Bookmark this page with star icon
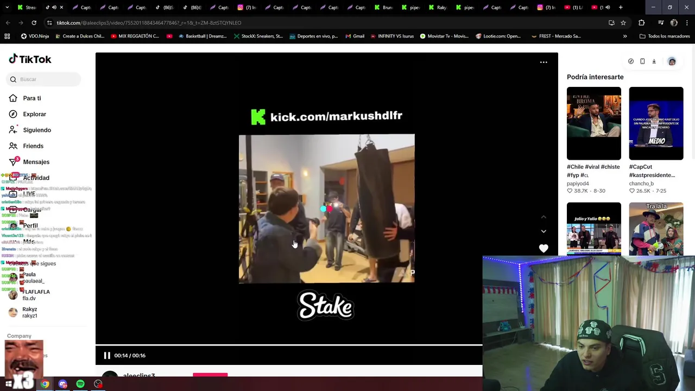The image size is (695, 391). [x=623, y=23]
